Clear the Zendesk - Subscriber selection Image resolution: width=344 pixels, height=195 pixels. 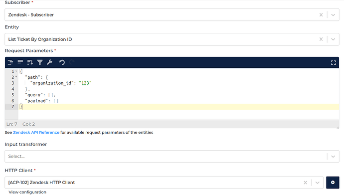tap(321, 15)
